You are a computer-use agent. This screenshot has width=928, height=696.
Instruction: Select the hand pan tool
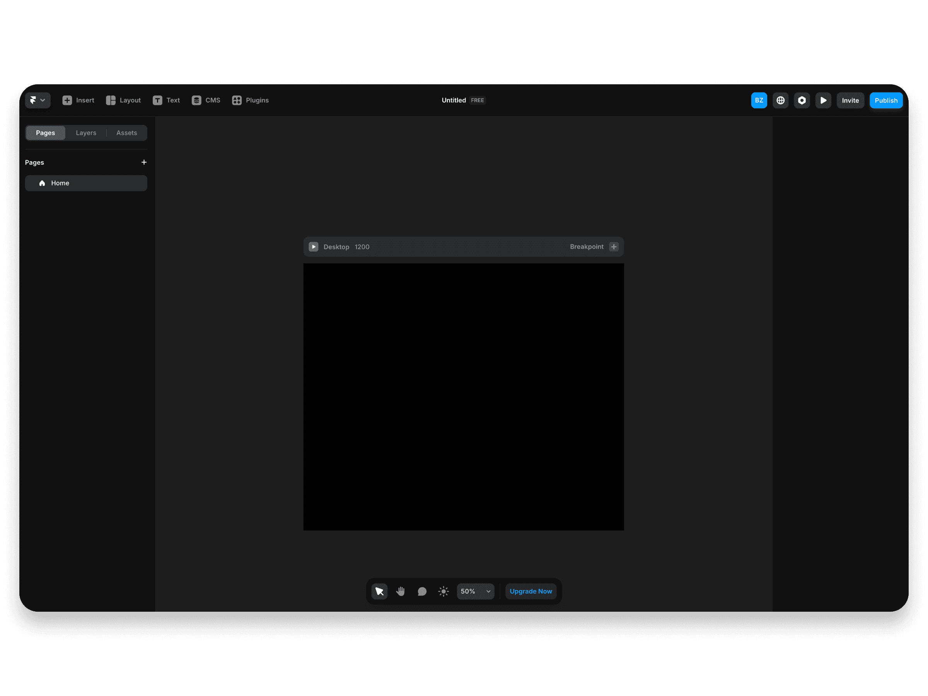[x=401, y=591]
